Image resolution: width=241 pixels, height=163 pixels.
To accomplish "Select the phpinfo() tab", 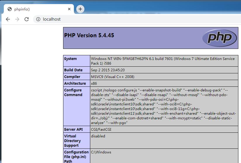I will tap(39, 9).
